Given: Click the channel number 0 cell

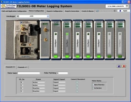Looking at the screenshot, I should [22, 82].
